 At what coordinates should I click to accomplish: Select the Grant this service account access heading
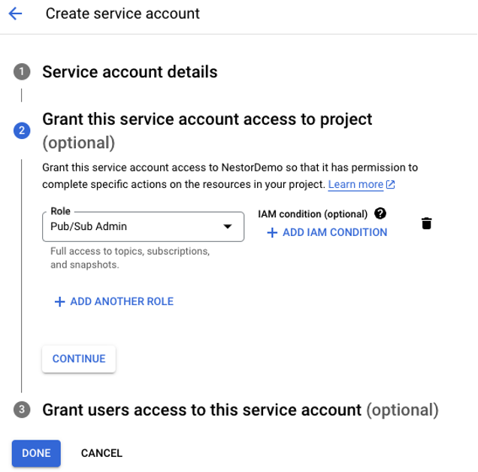coord(207,120)
